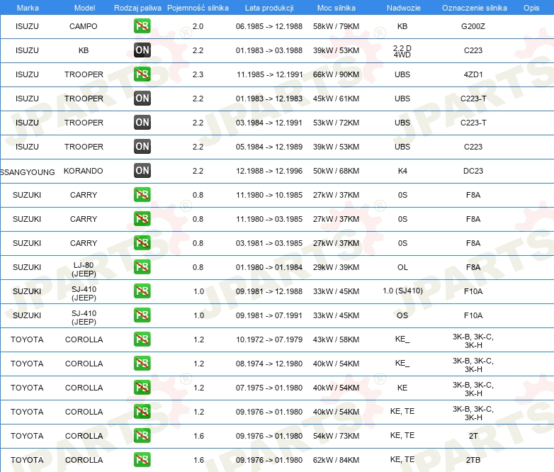Click petrol icon in COROLLA 08.1974 row
This screenshot has height=472, width=554.
pos(142,364)
